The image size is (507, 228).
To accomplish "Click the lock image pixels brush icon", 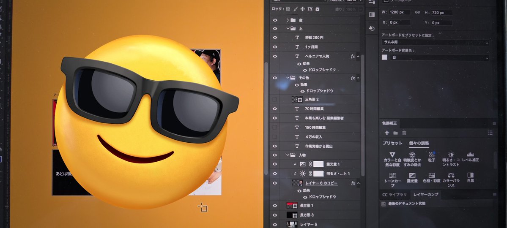I will (x=295, y=9).
